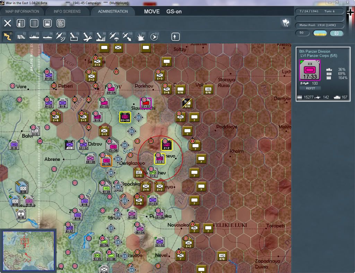Click the up-arrow button beside F12
The width and height of the screenshot is (355, 273).
(x=175, y=37)
